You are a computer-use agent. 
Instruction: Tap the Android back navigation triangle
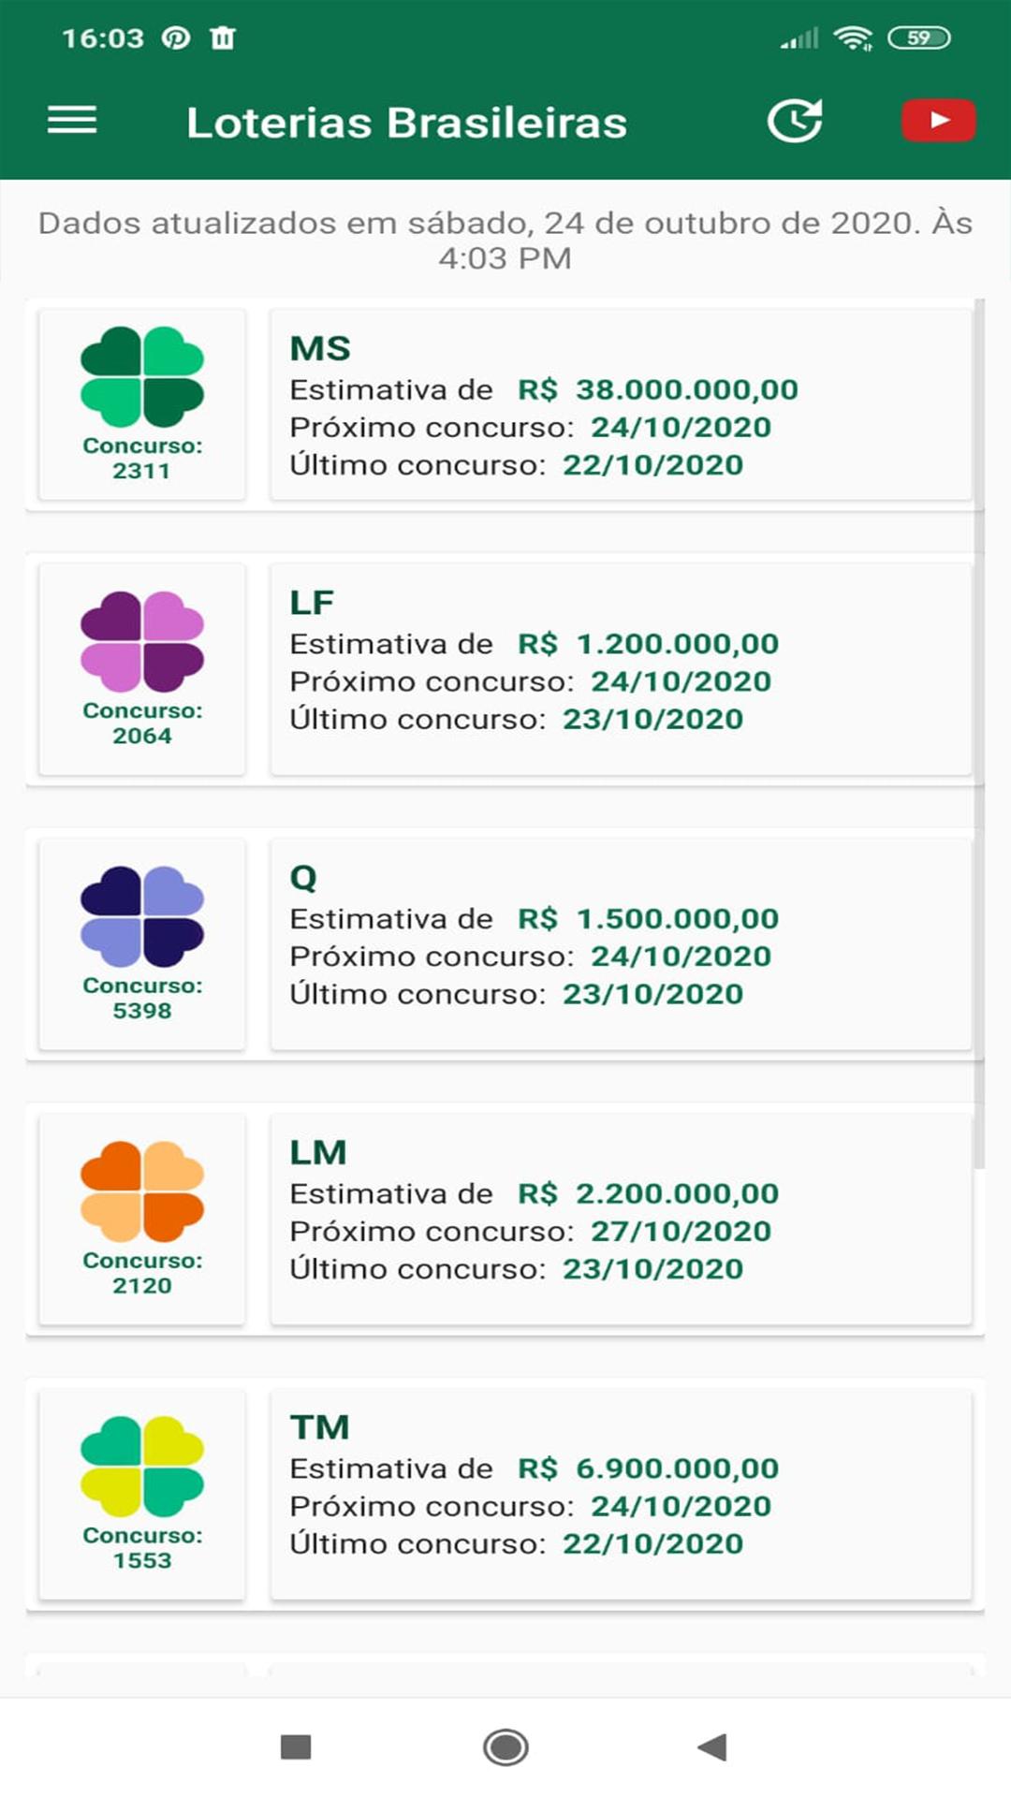tap(713, 1746)
